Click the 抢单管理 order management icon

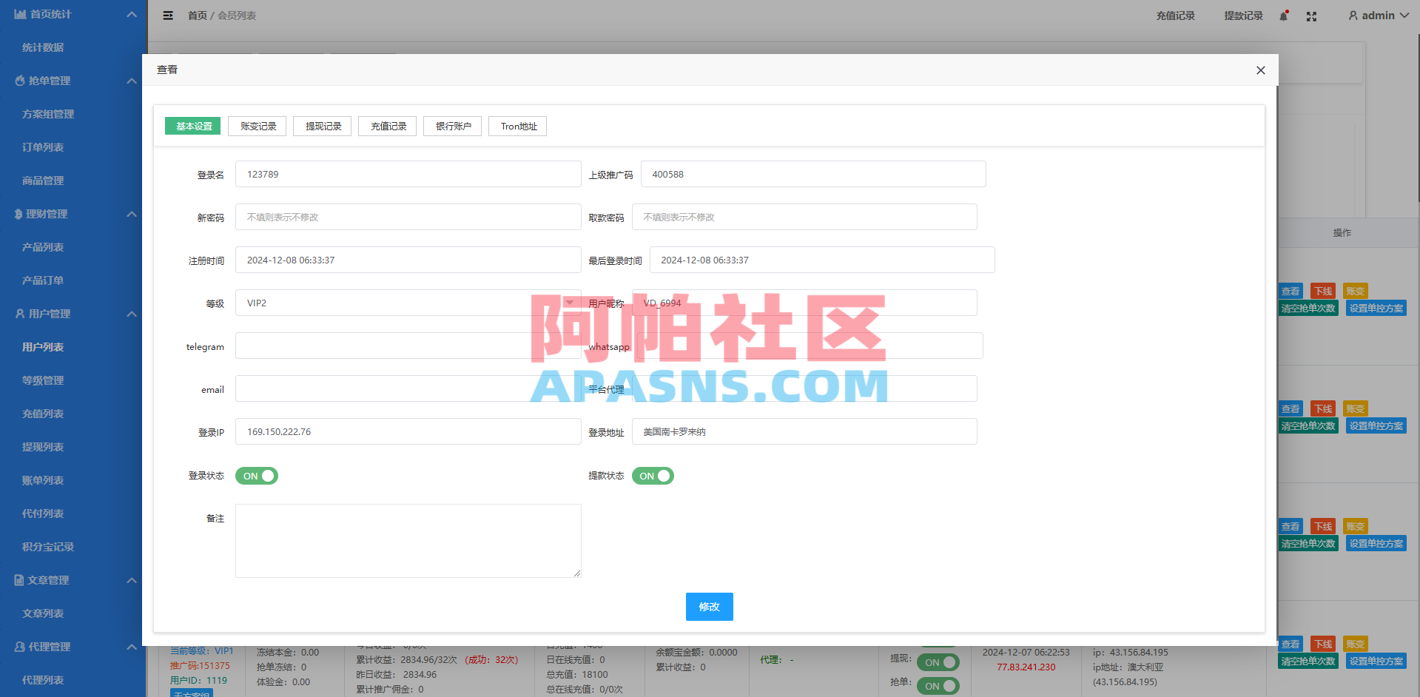click(20, 80)
